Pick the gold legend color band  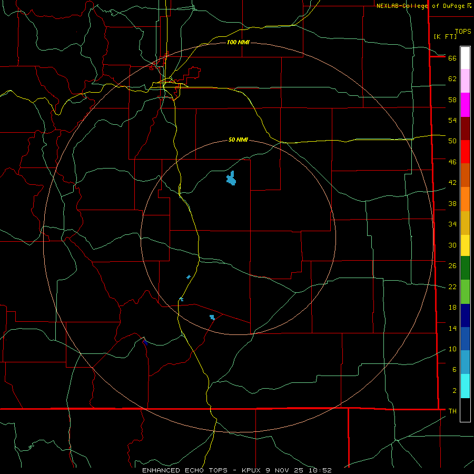click(x=465, y=223)
